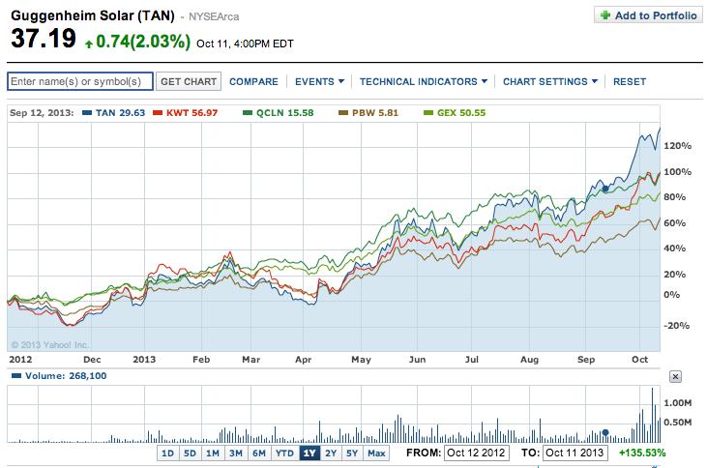Click the Guggenheim Solar (TAN) title
This screenshot has width=707, height=468.
93,15
